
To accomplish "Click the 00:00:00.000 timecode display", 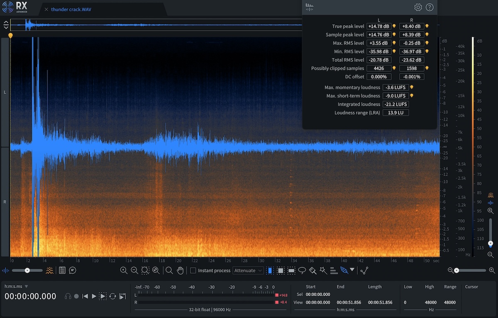I will pyautogui.click(x=30, y=296).
